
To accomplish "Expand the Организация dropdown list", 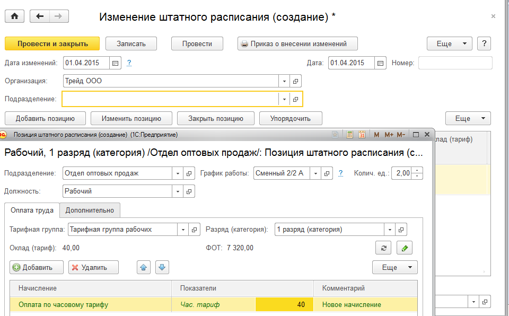I will tap(284, 82).
